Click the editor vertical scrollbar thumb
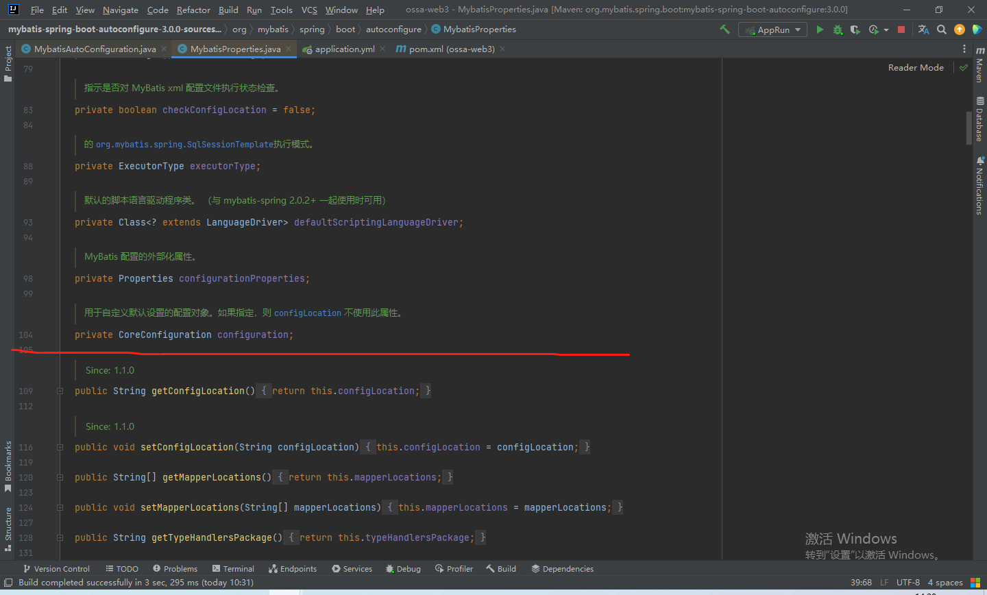Screen dimensions: 987x595 (969, 127)
